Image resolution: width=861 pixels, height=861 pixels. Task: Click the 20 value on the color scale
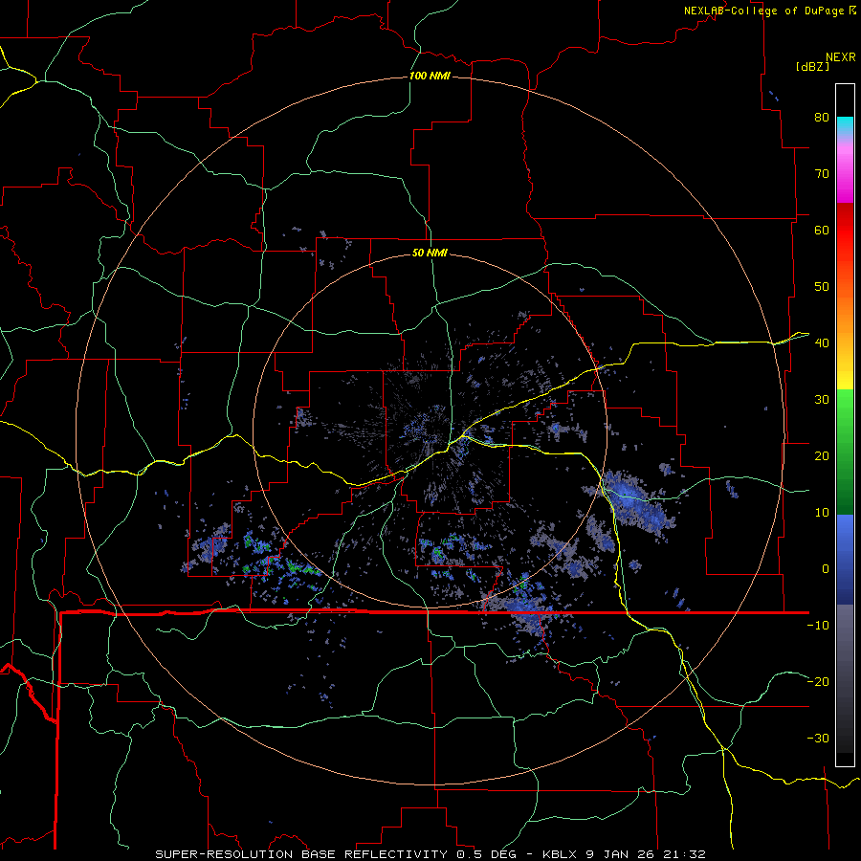[x=822, y=455]
